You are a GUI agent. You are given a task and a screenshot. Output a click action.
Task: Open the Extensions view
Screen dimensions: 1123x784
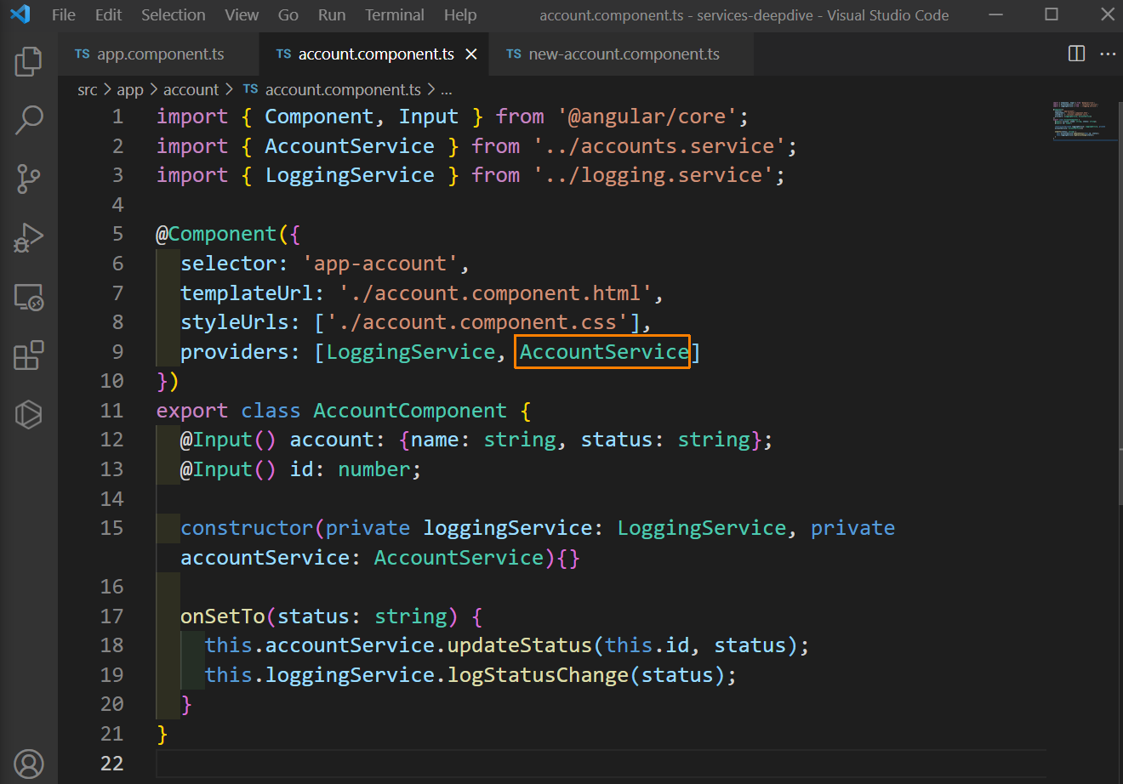coord(28,355)
